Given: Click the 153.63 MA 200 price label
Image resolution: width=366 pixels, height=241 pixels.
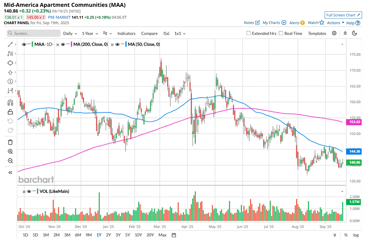Looking at the screenshot, I should (x=354, y=122).
